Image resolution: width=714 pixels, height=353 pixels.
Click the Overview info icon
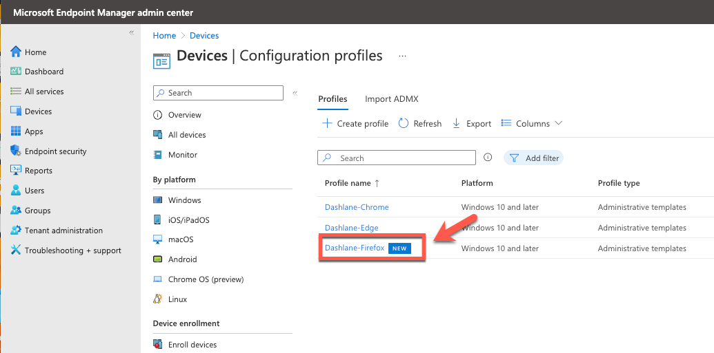[157, 115]
